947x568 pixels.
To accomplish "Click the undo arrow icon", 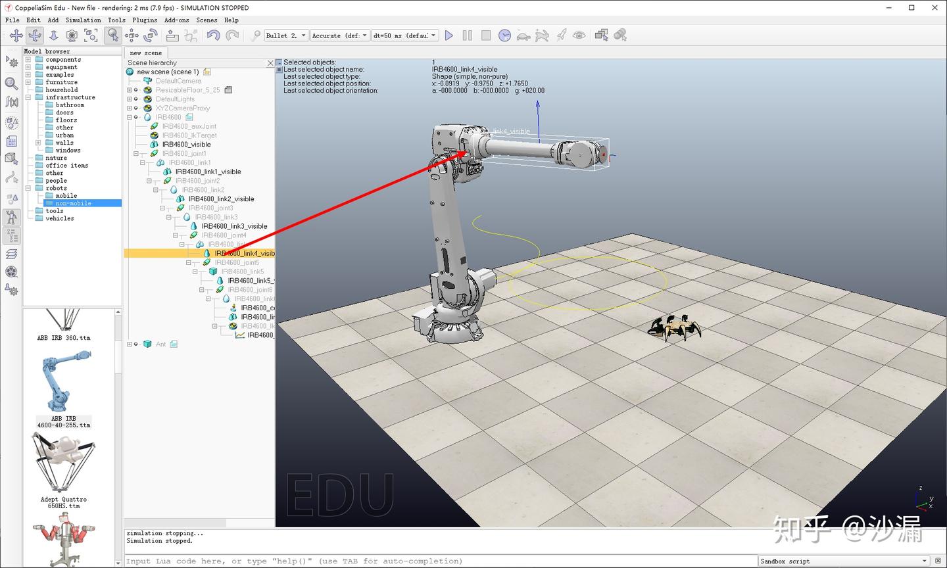I will click(x=213, y=35).
